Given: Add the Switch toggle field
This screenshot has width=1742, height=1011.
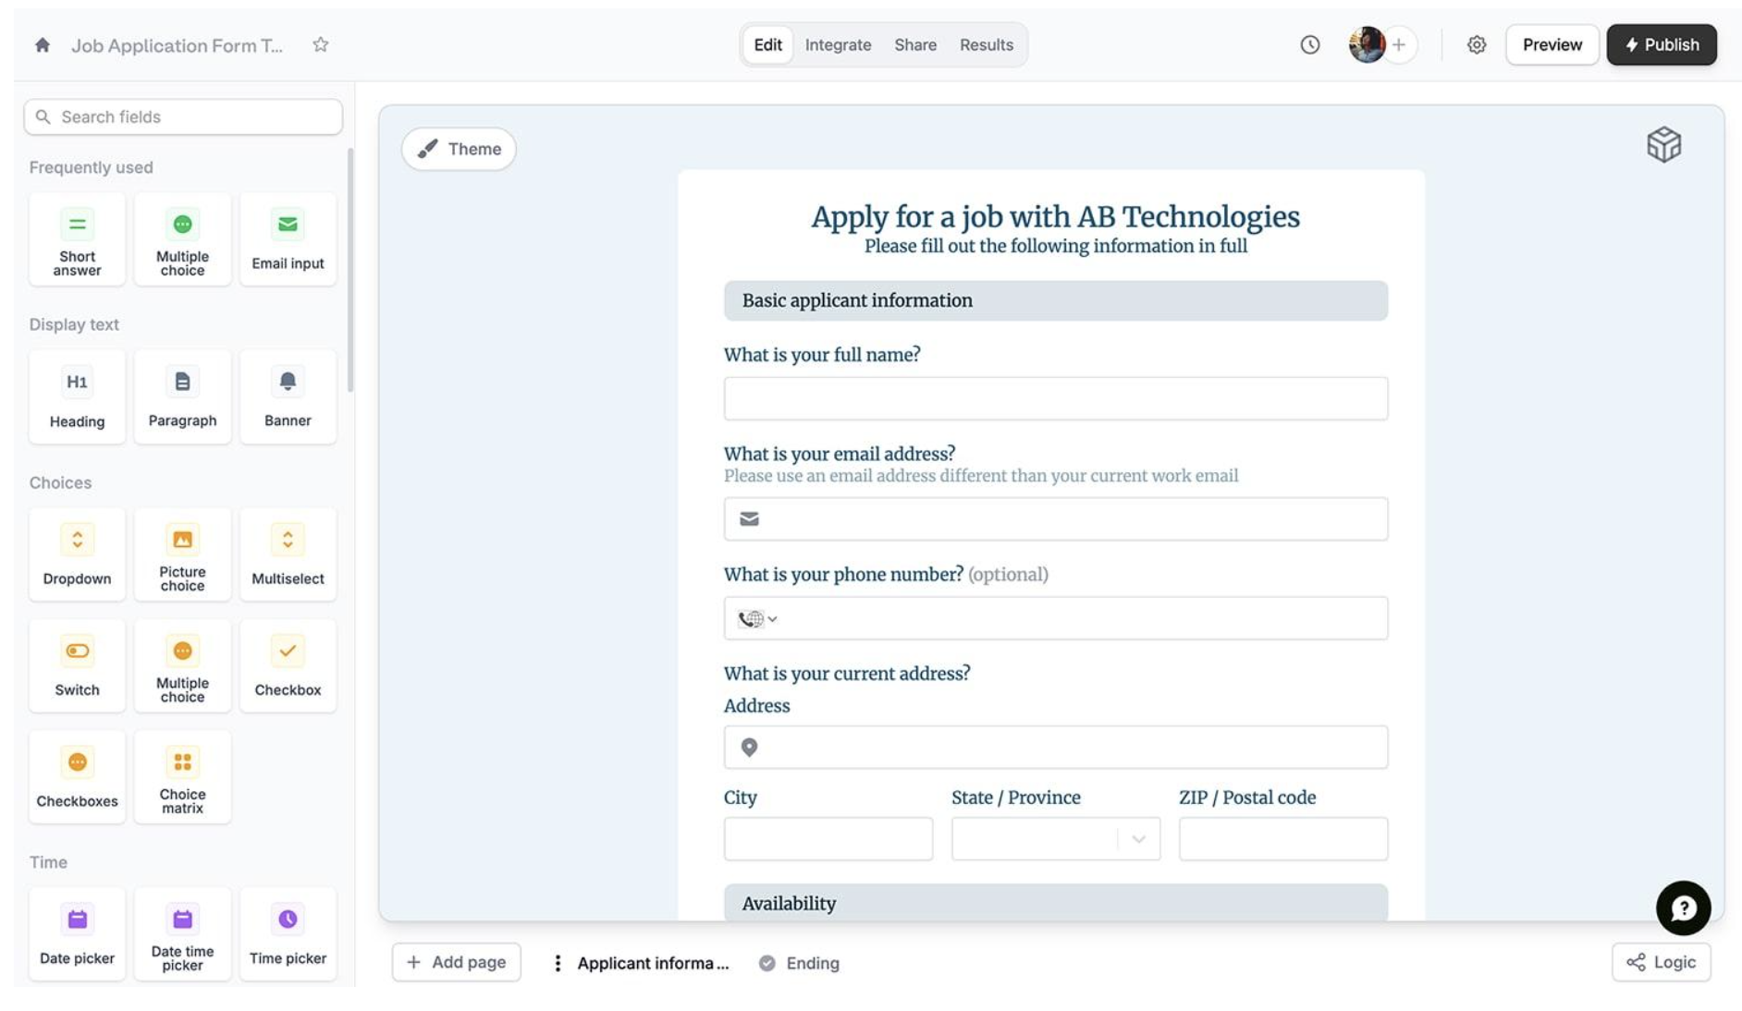Looking at the screenshot, I should (77, 665).
